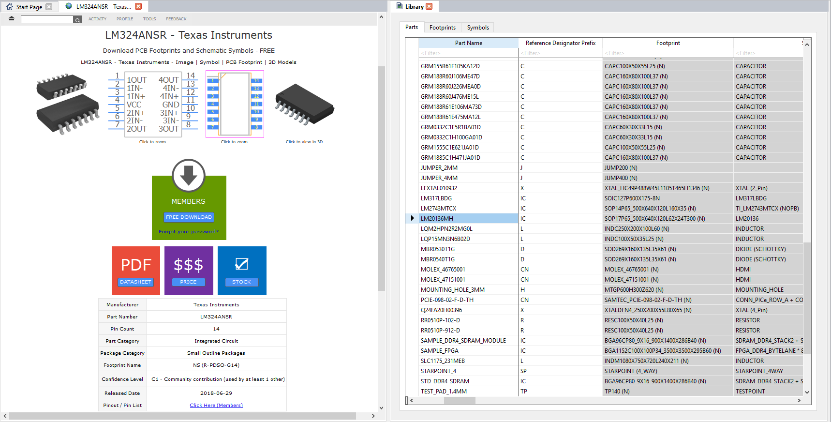Click Library table scroll right arrow
The image size is (831, 422).
pos(799,400)
